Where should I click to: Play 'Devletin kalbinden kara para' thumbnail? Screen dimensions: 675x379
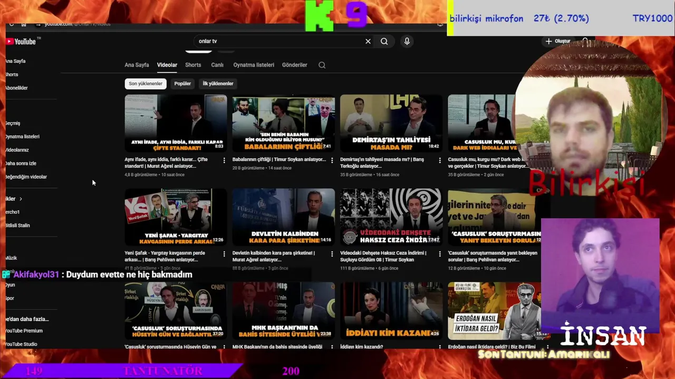pos(284,217)
